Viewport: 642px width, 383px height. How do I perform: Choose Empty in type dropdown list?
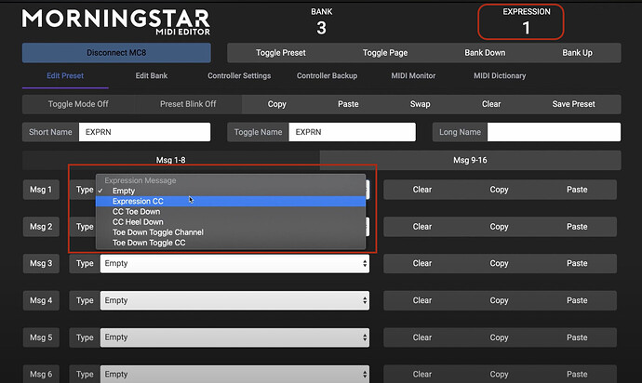tap(231, 191)
